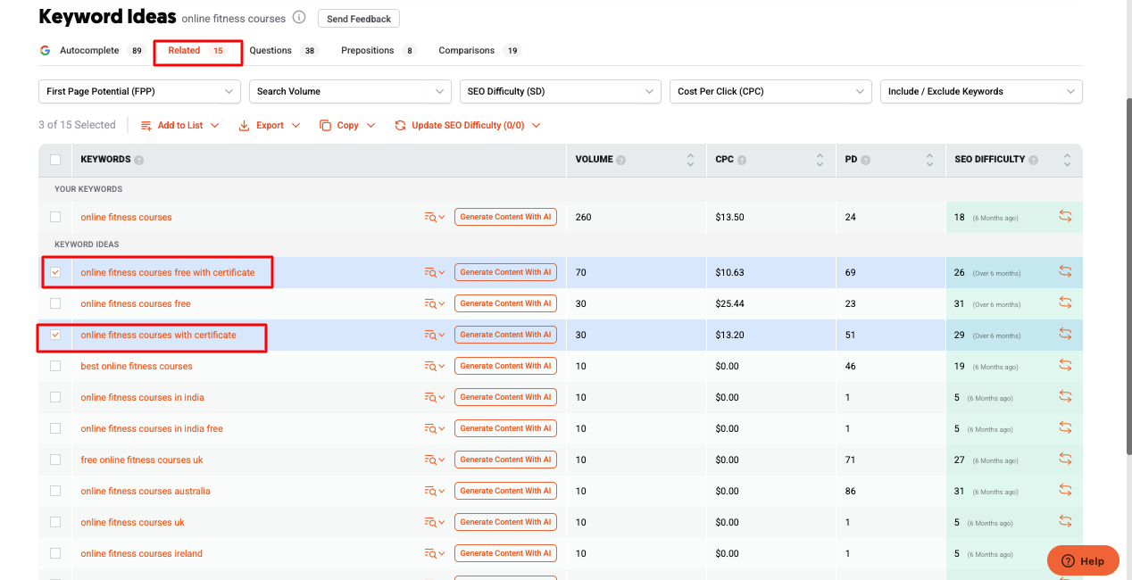Check the best online fitness courses checkbox
The width and height of the screenshot is (1132, 580).
[x=55, y=366]
